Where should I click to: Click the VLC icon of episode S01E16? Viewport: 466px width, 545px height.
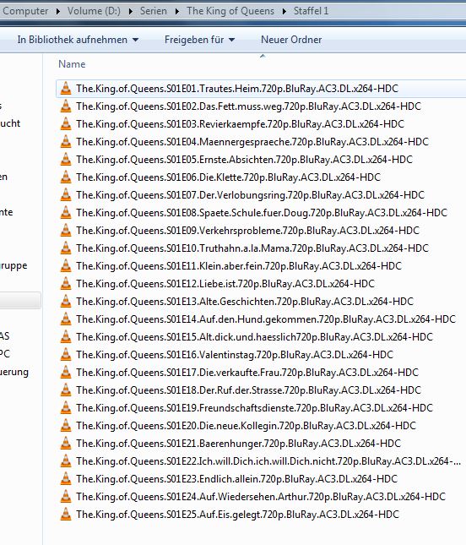66,355
